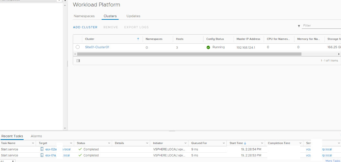Switch to the Namespaces tab
This screenshot has width=341, height=162.
84,16
